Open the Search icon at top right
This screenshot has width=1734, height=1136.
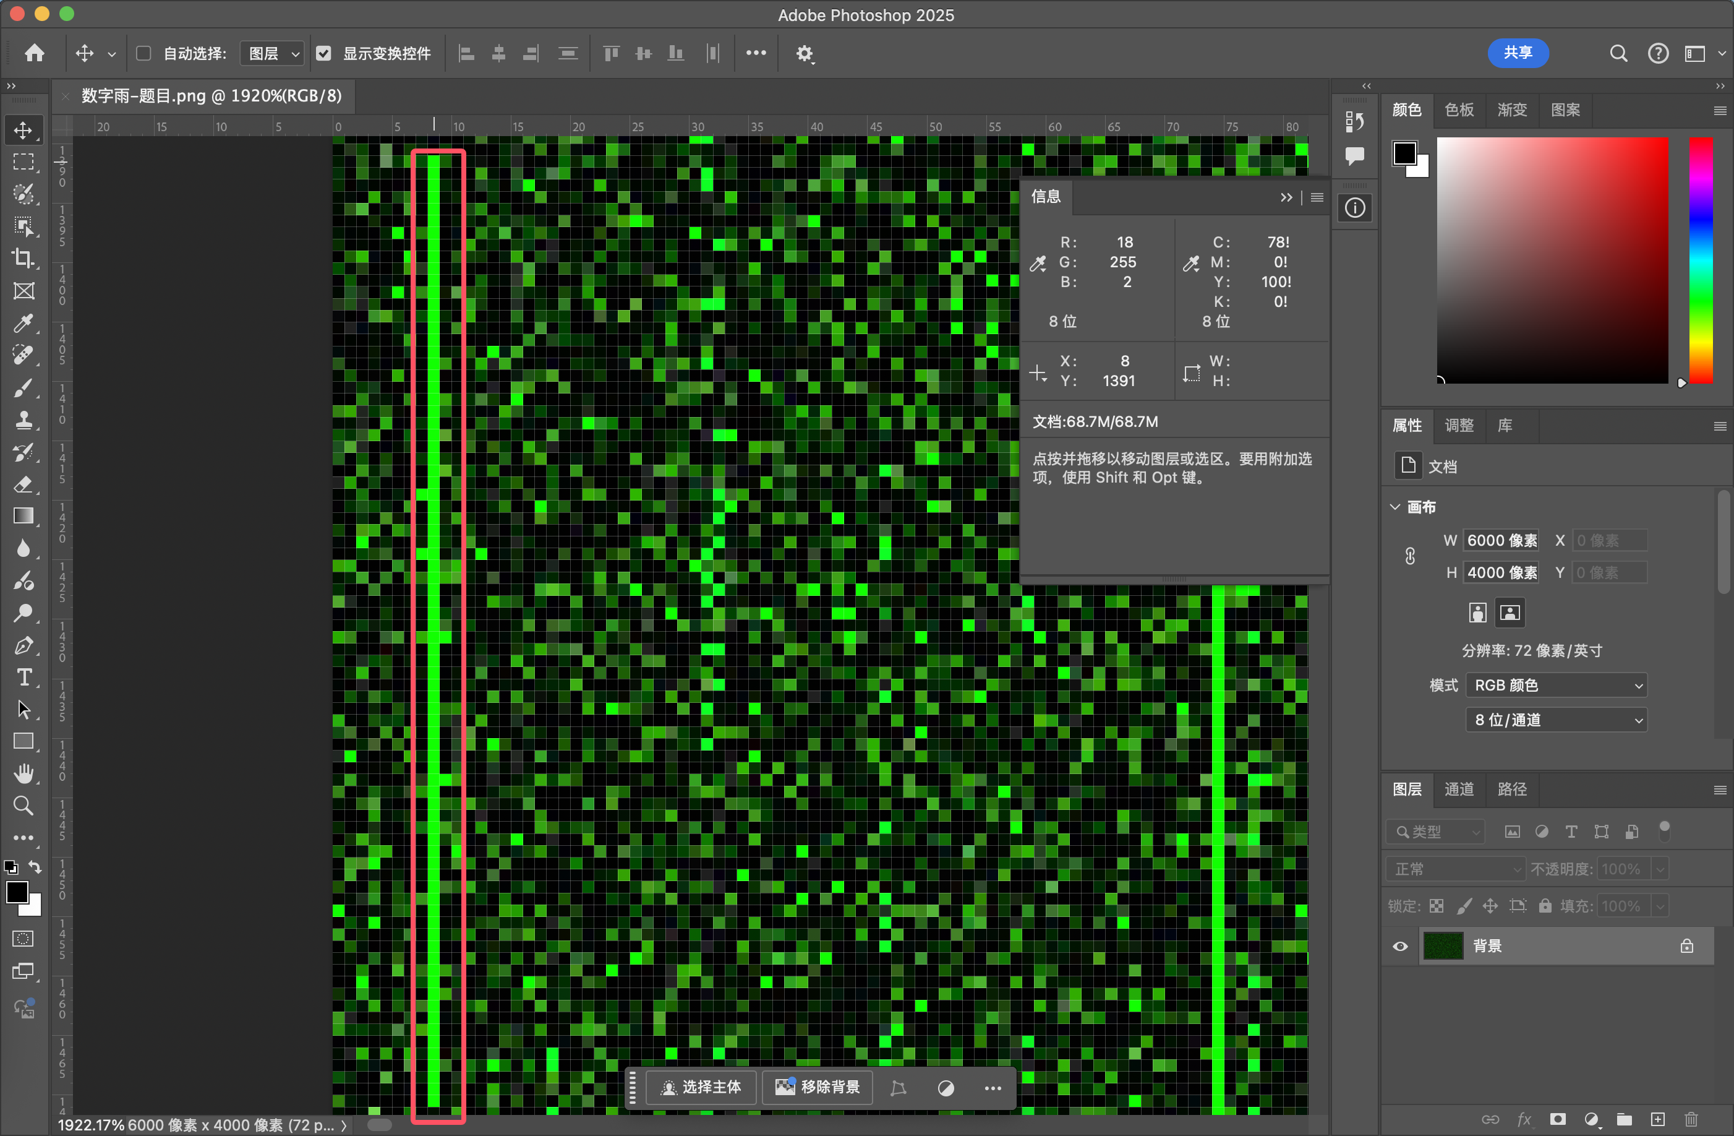click(1618, 53)
